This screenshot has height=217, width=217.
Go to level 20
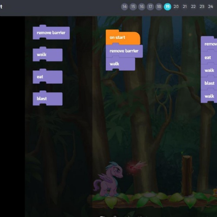pyautogui.click(x=176, y=6)
